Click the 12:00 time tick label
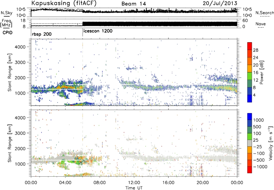The width and height of the screenshot is (274, 190). point(134,183)
